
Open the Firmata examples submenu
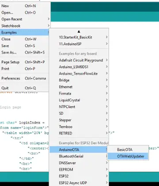pyautogui.click(x=79, y=93)
